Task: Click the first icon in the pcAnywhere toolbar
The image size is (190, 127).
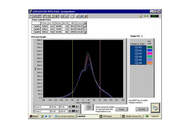Action: (31, 16)
